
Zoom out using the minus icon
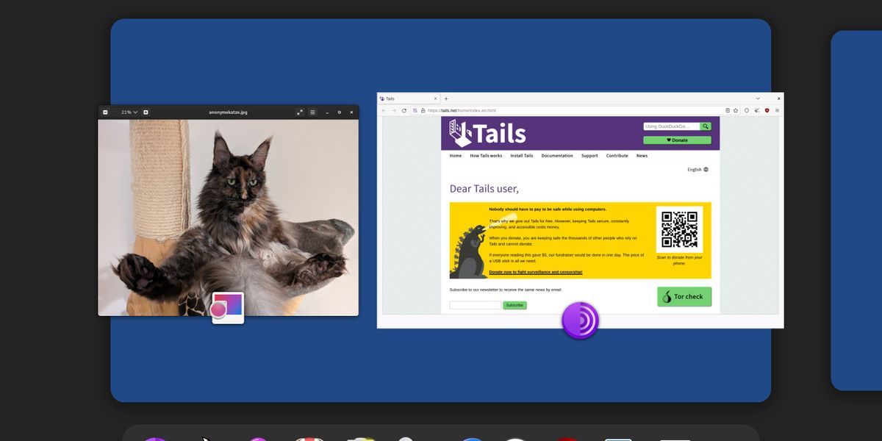coord(105,112)
